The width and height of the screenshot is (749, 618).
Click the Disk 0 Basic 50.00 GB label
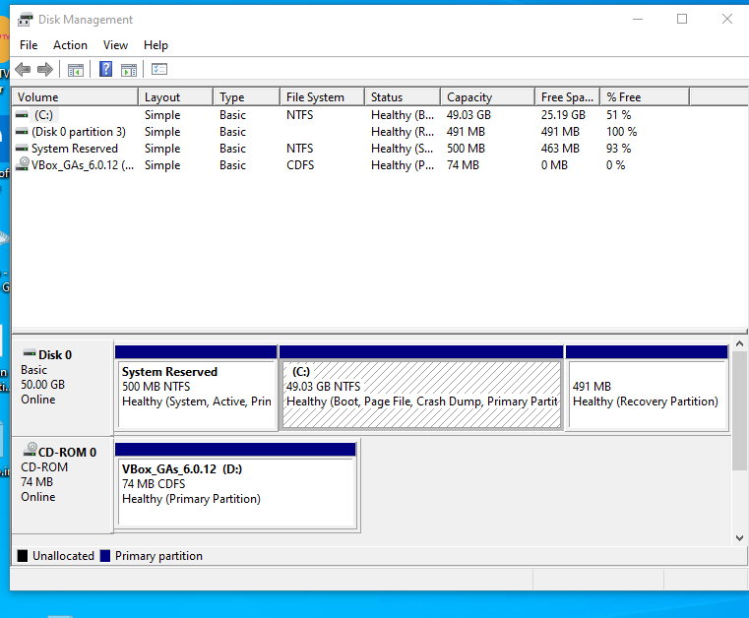62,387
